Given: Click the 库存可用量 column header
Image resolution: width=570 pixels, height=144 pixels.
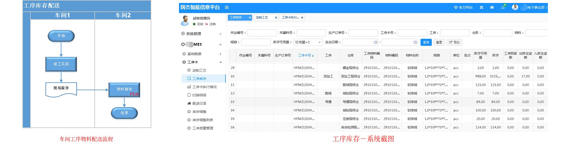Looking at the screenshot, I should click(480, 55).
